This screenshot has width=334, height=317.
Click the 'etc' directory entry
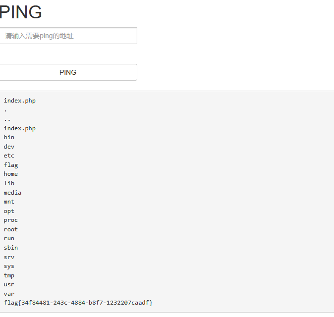click(9, 156)
